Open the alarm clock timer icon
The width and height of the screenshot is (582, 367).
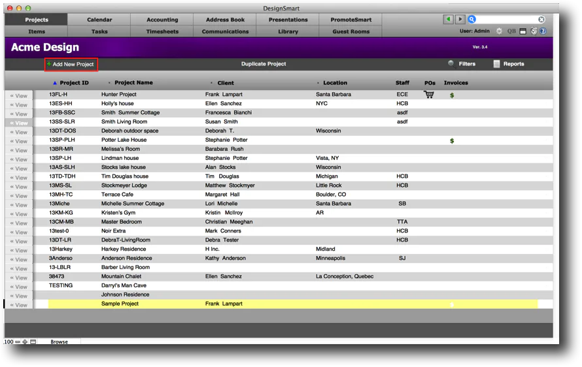pos(534,31)
